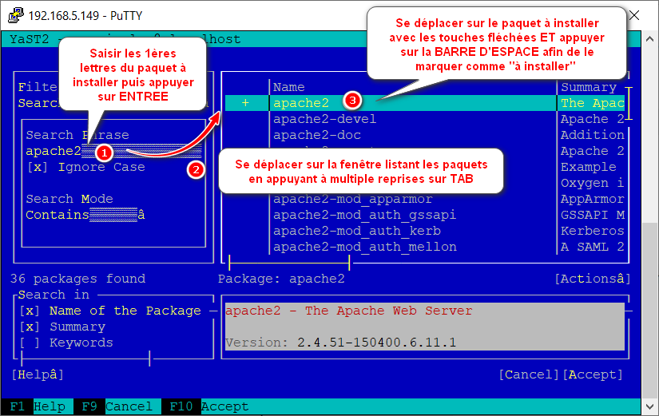The height and width of the screenshot is (416, 659).
Task: Open the Help menu button
Action: [x=38, y=374]
